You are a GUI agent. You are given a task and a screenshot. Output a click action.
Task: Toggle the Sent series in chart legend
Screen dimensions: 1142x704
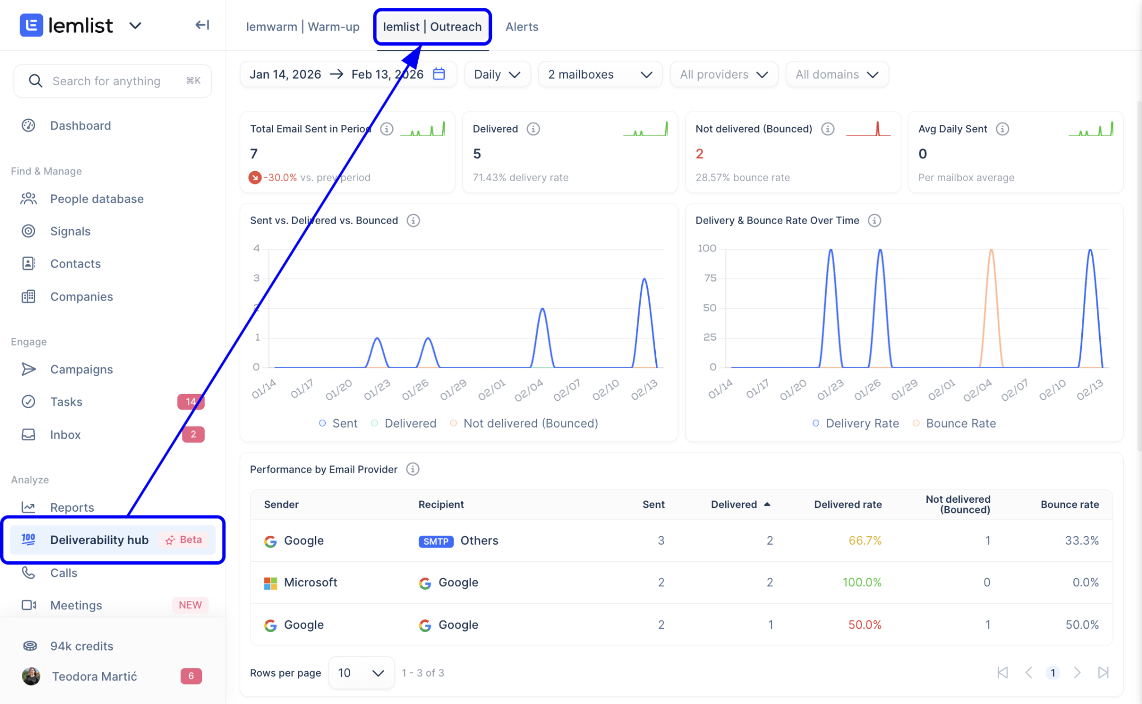(338, 424)
